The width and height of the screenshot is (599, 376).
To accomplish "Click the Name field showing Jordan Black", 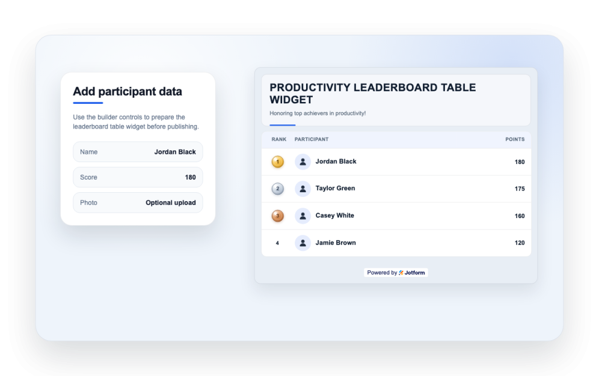I will (138, 152).
